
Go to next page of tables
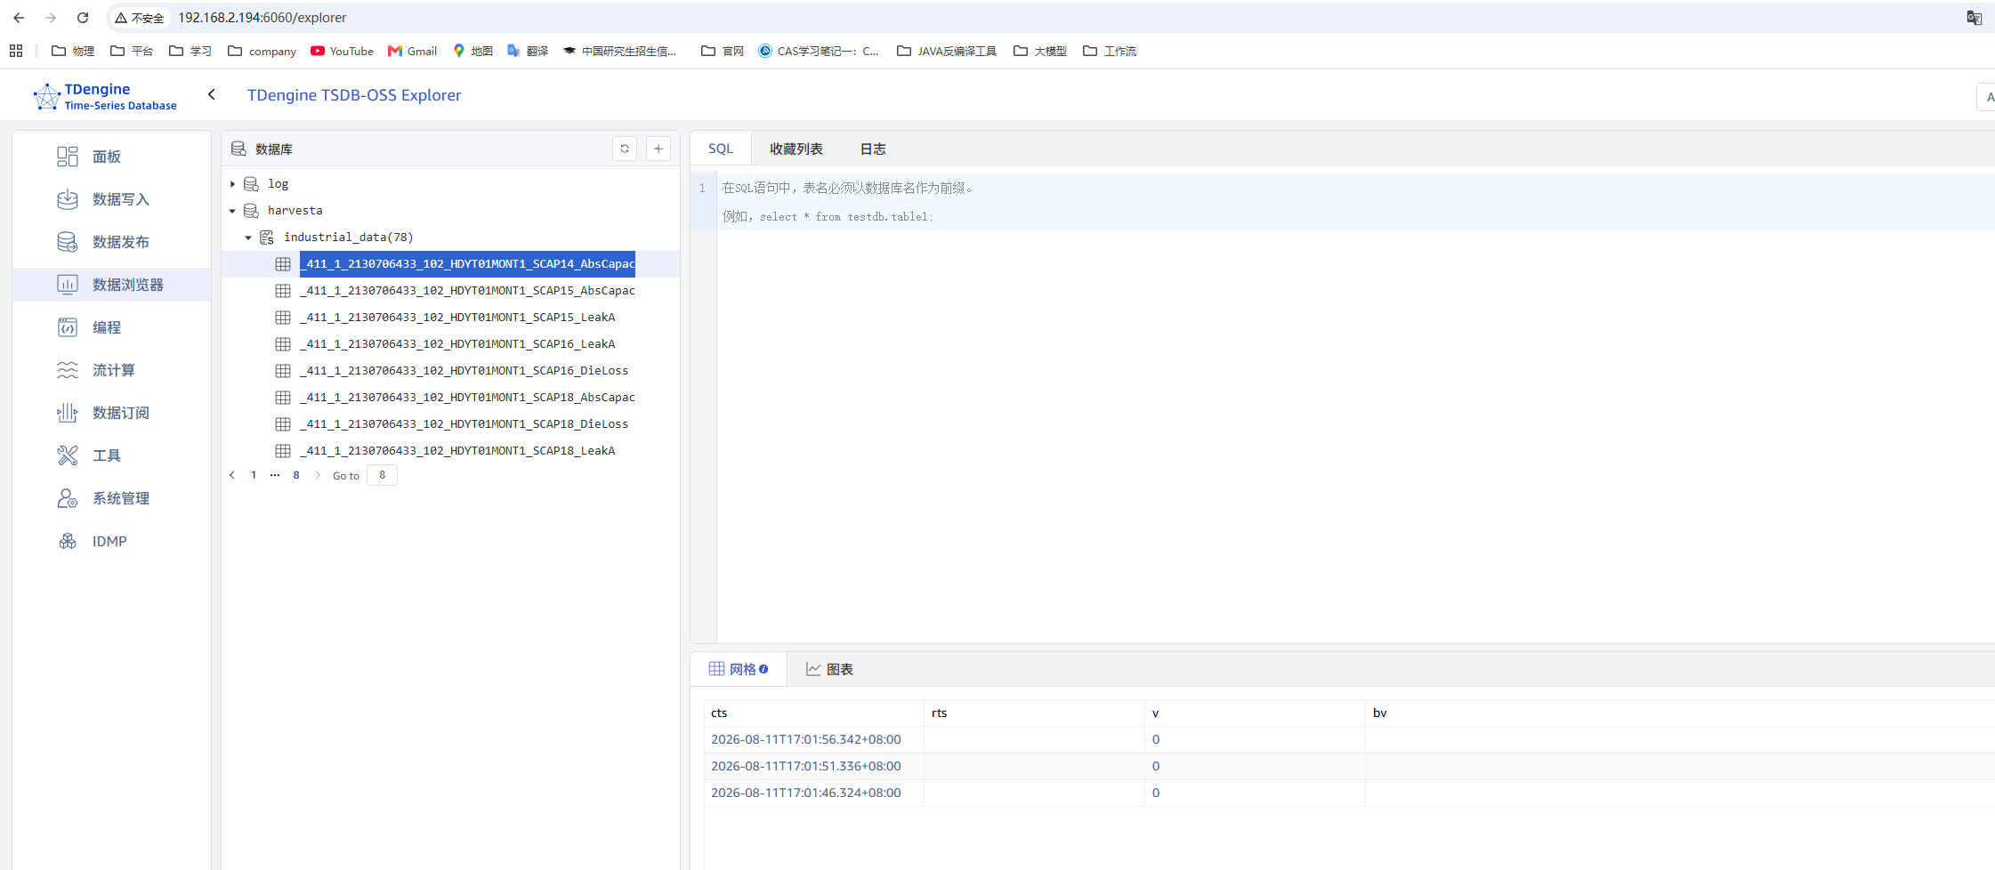[x=318, y=475]
